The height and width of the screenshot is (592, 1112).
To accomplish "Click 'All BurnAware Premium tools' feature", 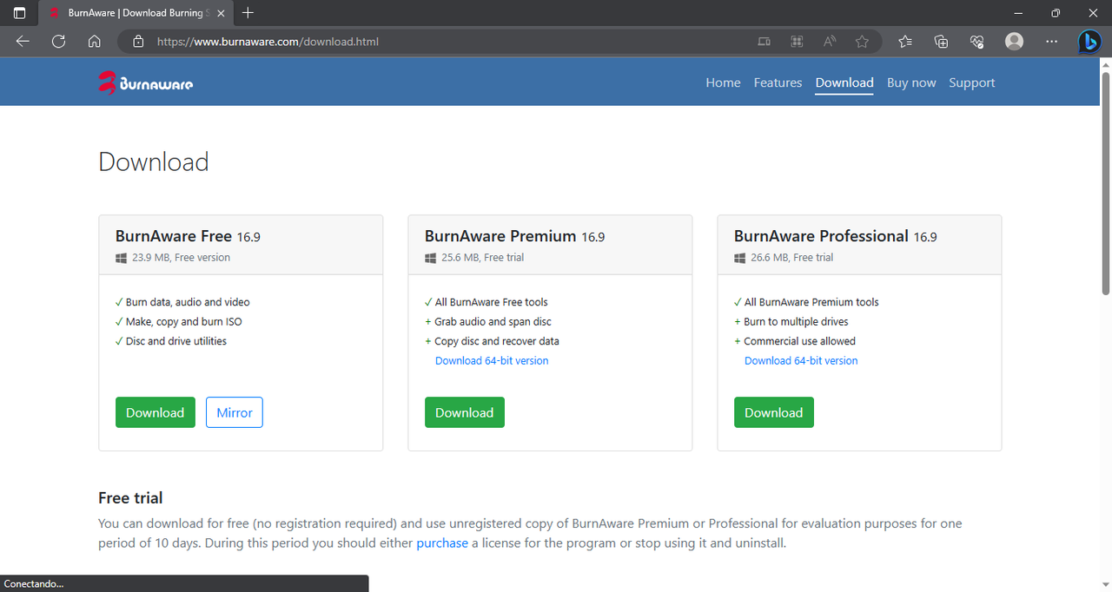I will 811,302.
